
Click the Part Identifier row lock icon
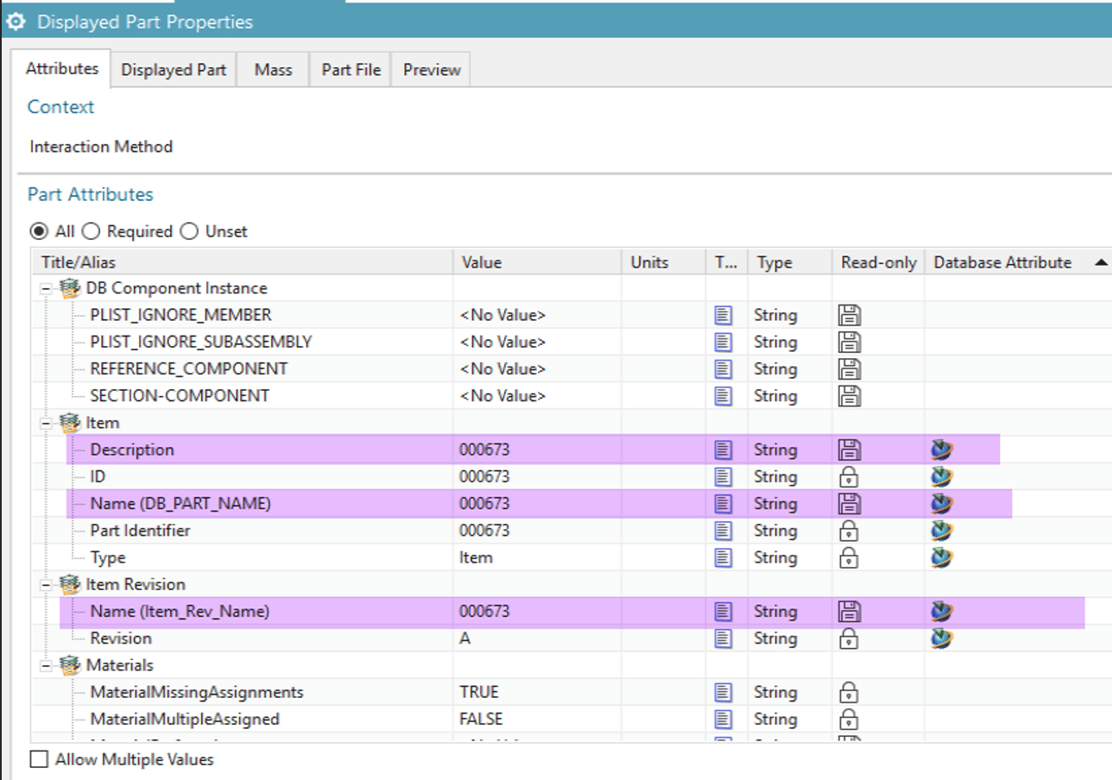tap(850, 530)
